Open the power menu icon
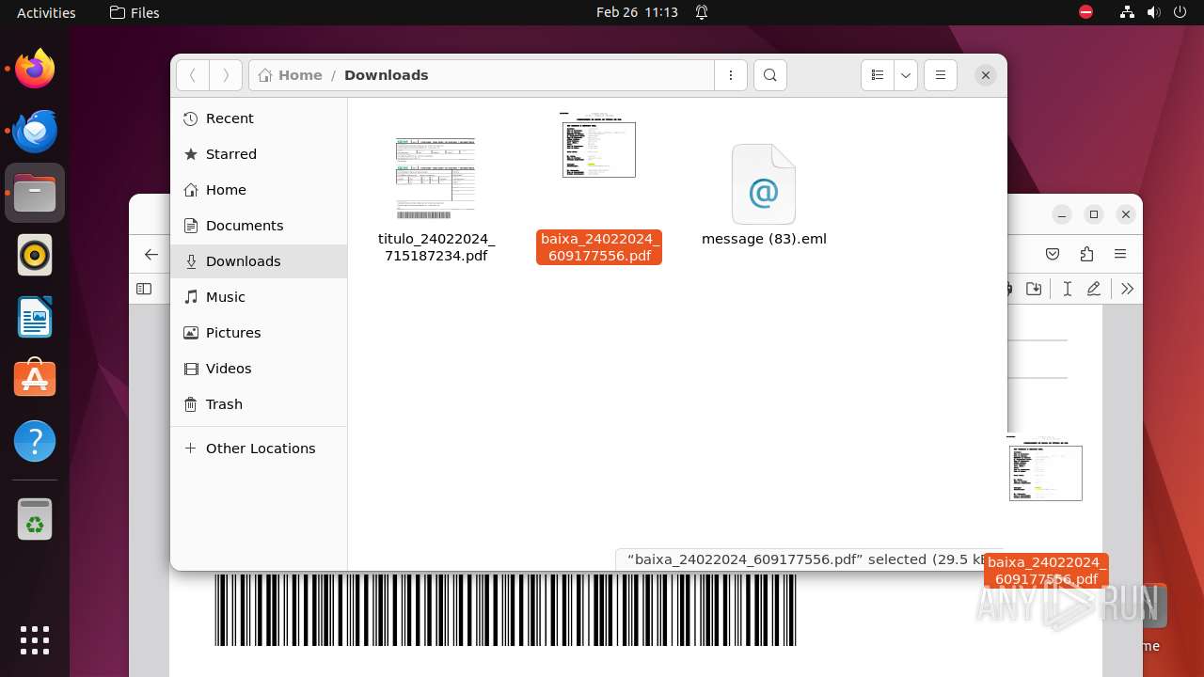This screenshot has width=1204, height=677. click(x=1180, y=12)
